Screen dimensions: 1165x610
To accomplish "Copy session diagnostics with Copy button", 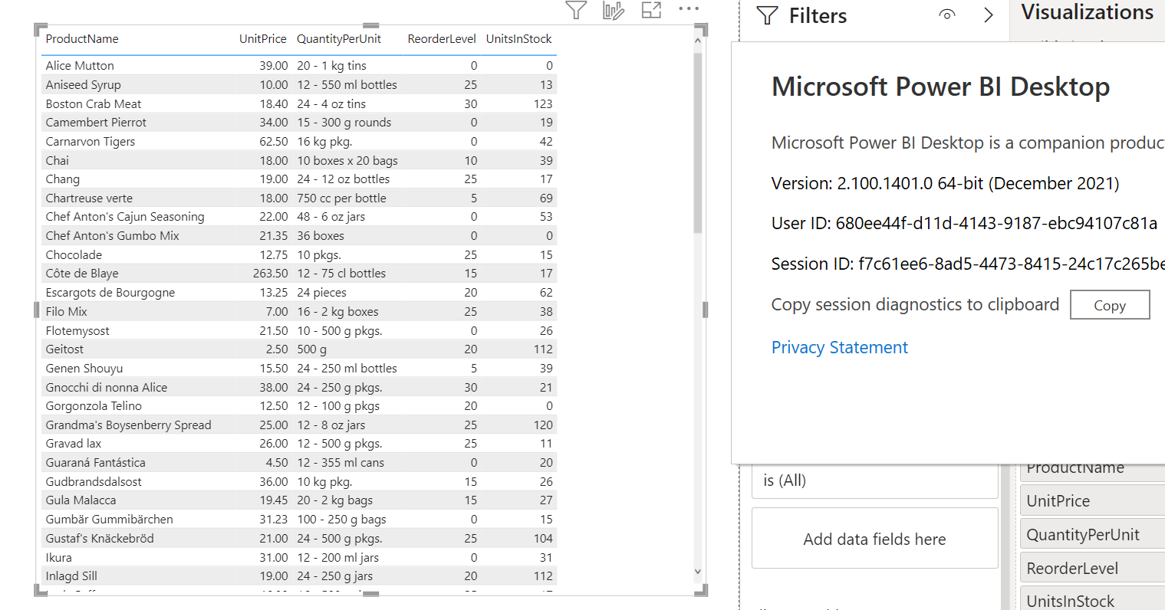I will pos(1110,304).
